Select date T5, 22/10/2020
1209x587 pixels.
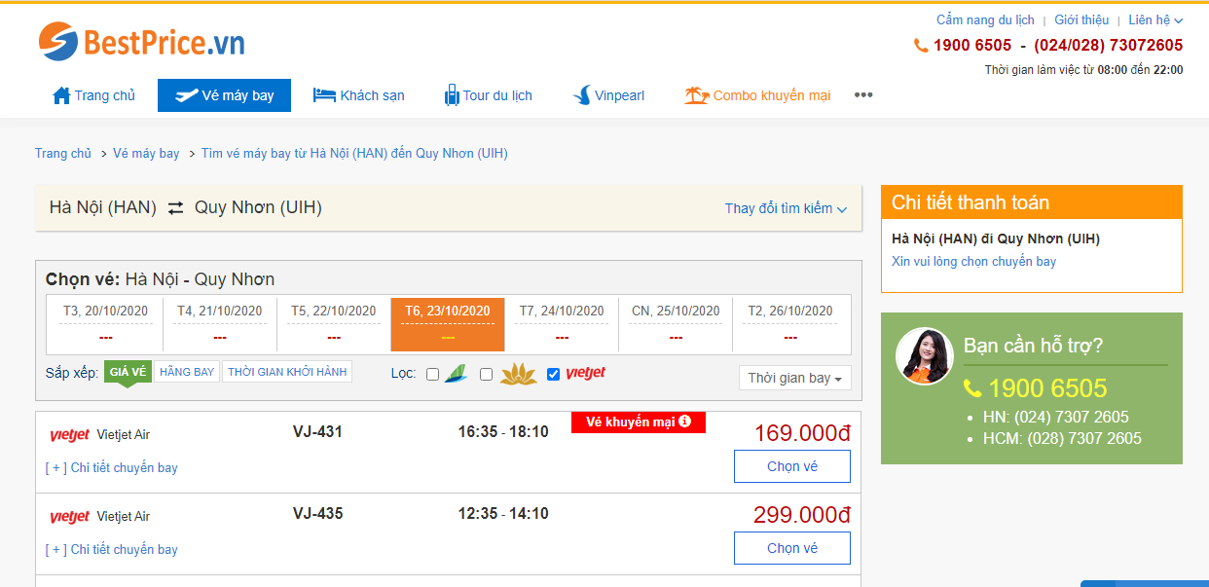(x=334, y=323)
